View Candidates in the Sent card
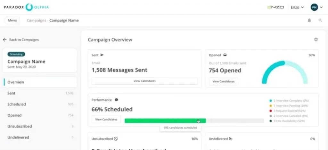328x150 pixels. click(144, 81)
